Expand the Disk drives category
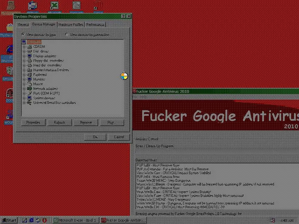The width and height of the screenshot is (299, 224). (25, 51)
